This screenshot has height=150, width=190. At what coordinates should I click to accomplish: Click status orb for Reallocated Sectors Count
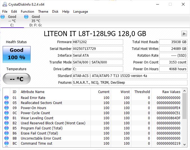[x=6, y=103]
